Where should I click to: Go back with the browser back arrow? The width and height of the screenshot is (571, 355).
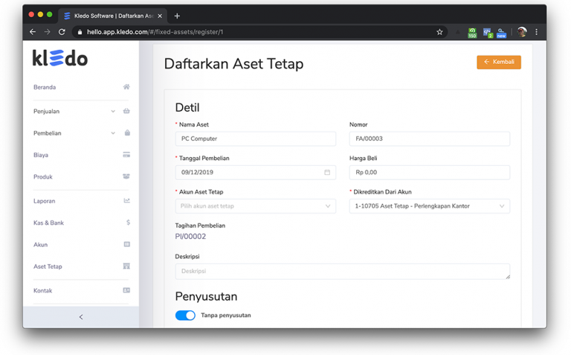[x=33, y=32]
